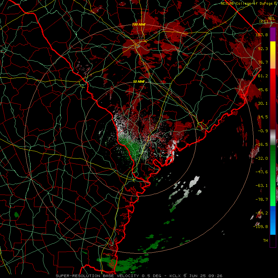Click the -94.2 velocity scale value

click(262, 213)
